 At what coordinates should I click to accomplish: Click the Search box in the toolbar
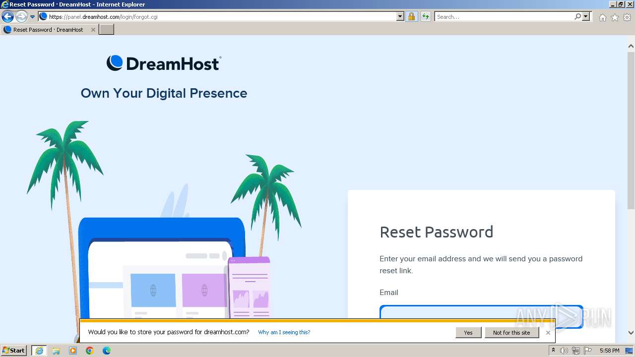(504, 16)
